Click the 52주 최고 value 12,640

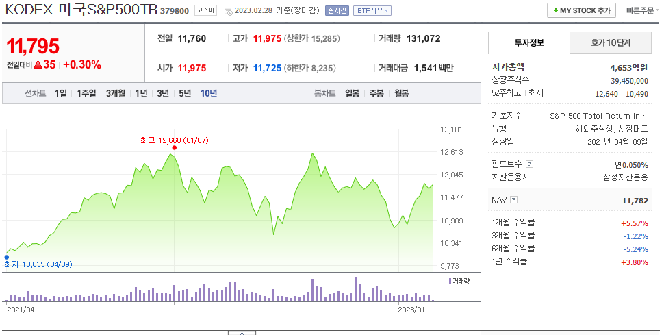[x=606, y=94]
